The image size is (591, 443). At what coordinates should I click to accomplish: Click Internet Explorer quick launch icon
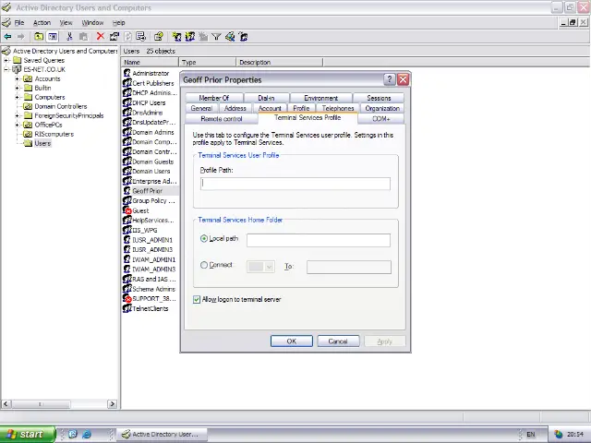point(87,434)
